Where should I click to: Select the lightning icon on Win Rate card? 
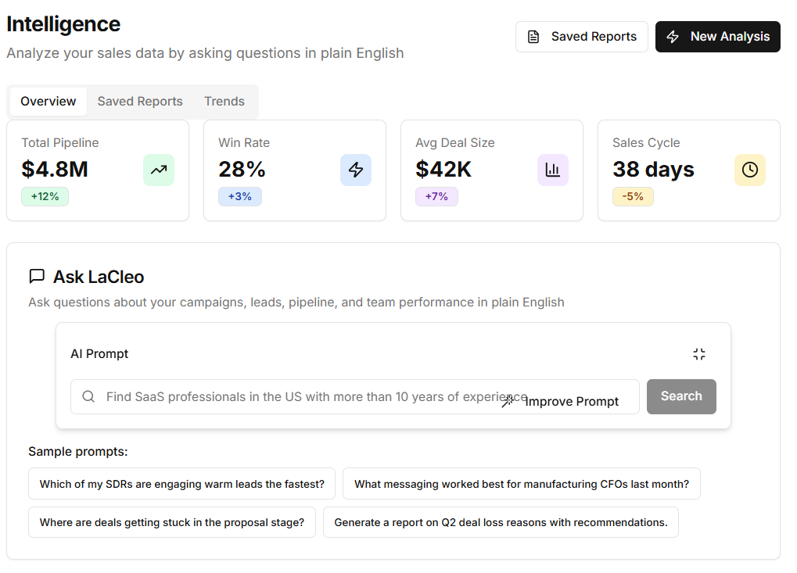(356, 170)
